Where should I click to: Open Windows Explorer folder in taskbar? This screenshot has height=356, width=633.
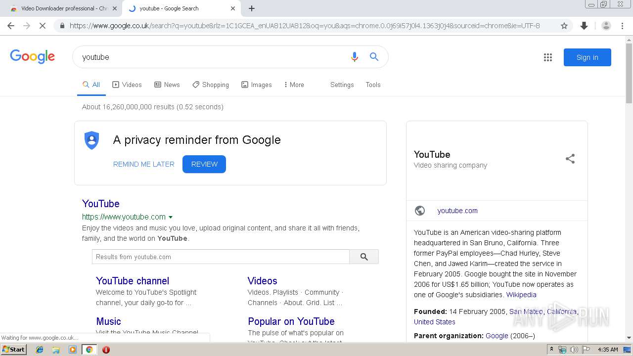tap(56, 350)
